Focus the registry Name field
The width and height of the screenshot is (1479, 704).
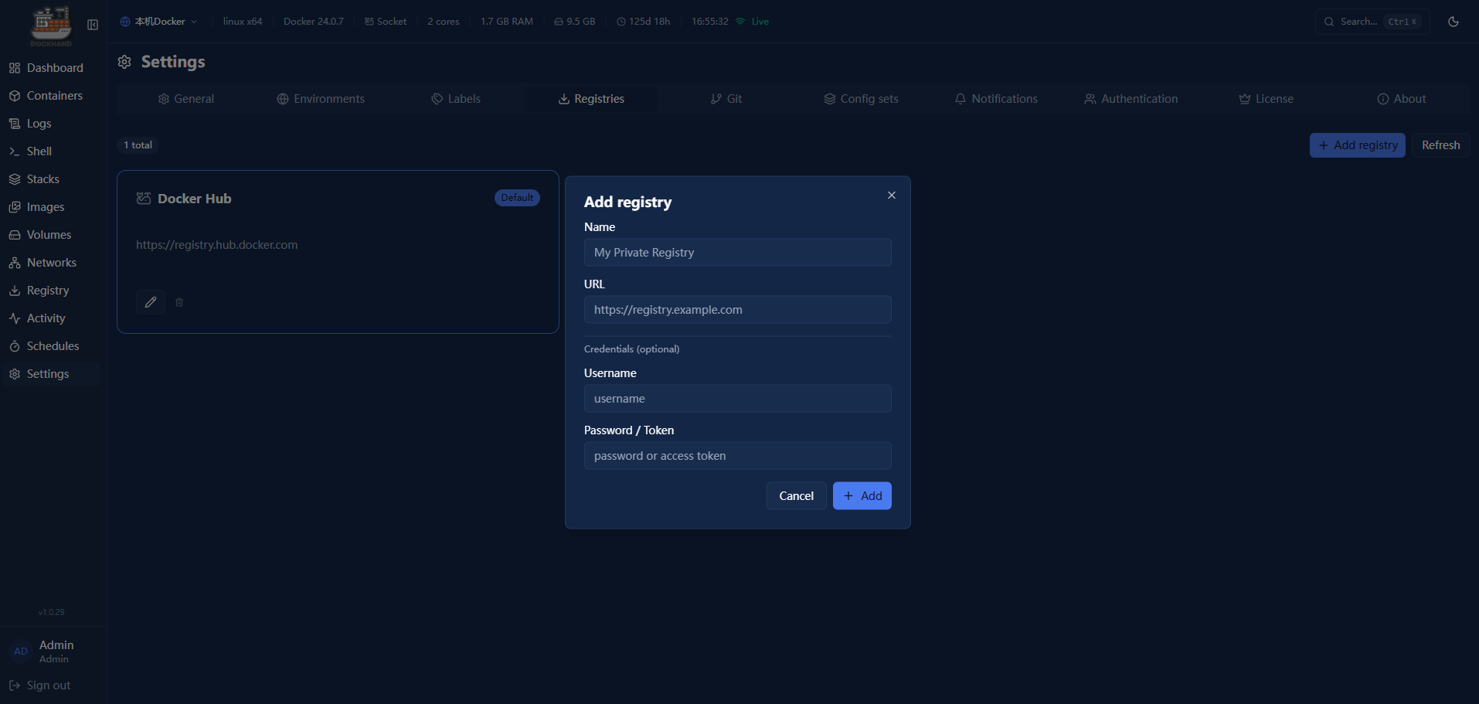point(738,253)
